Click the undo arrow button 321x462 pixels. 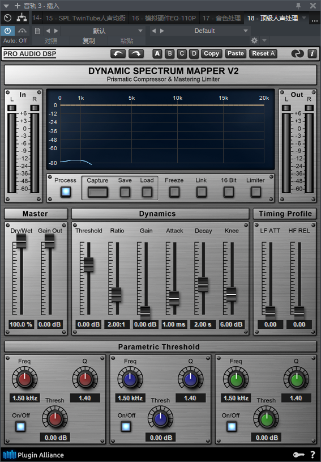(118, 54)
